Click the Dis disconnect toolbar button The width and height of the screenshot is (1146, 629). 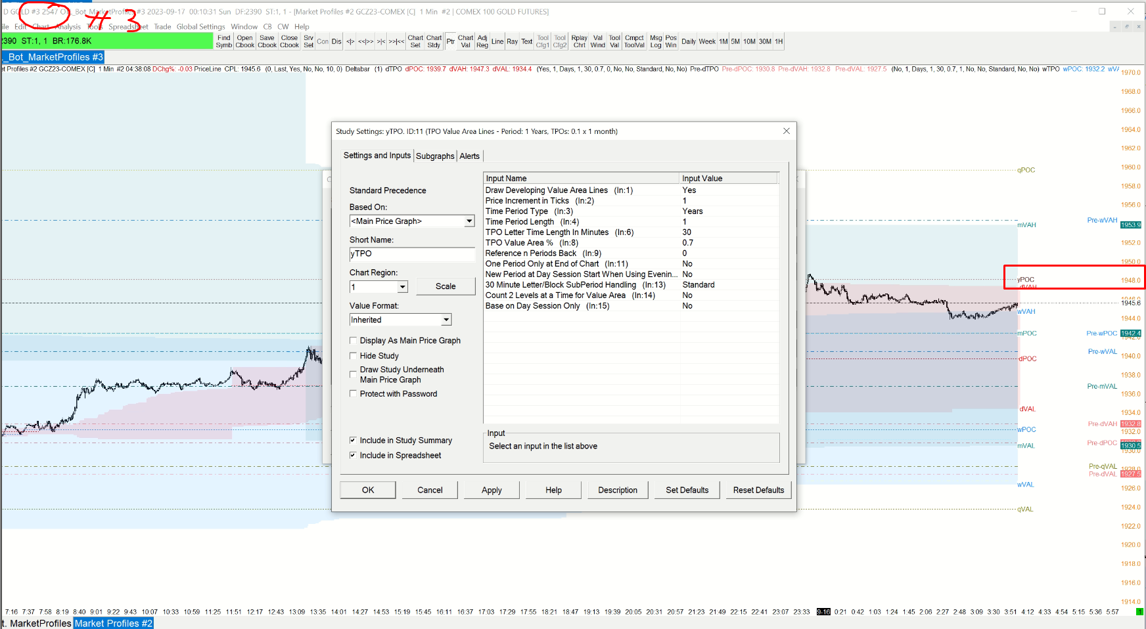tap(336, 41)
